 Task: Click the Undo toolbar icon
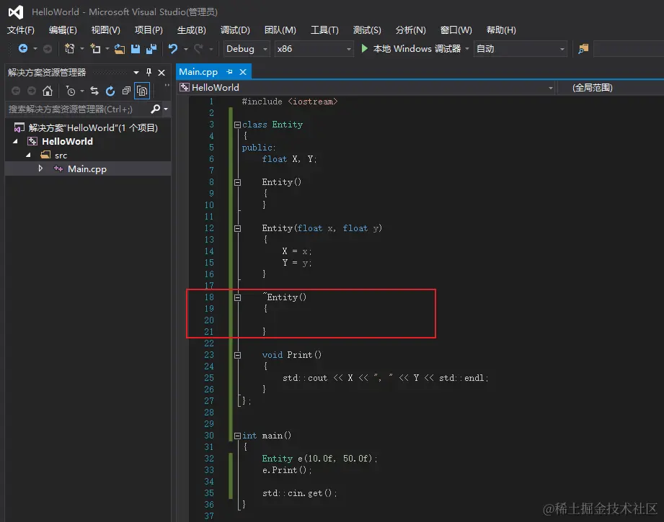coord(173,49)
